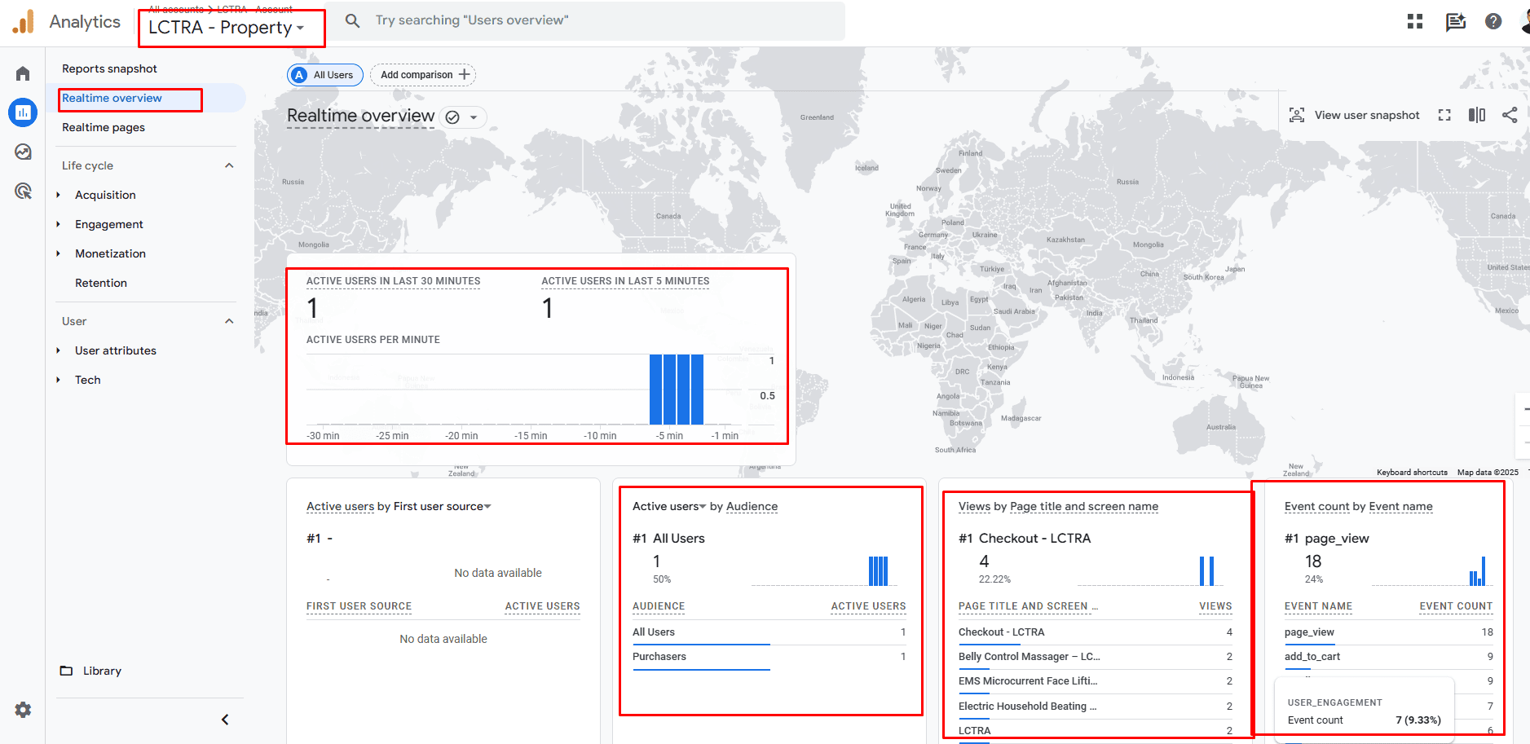This screenshot has width=1530, height=744.
Task: Toggle fullscreen map view icon
Action: pyautogui.click(x=1444, y=115)
